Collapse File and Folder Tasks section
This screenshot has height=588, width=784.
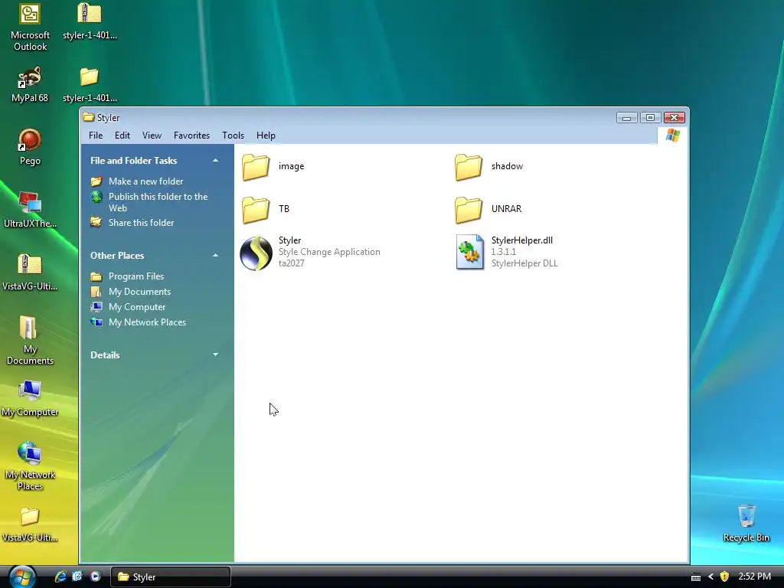pos(215,161)
